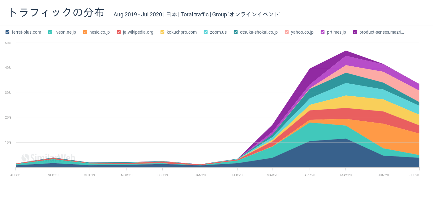Toggle the kokuchpro.com yellow checkbox
Image resolution: width=433 pixels, height=222 pixels.
click(162, 32)
